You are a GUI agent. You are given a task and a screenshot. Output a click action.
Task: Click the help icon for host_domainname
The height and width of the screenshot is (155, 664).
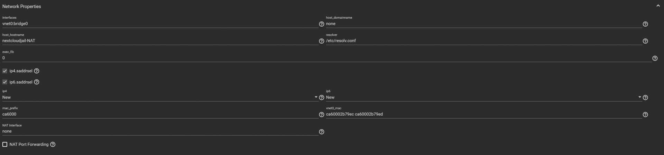pos(645,24)
